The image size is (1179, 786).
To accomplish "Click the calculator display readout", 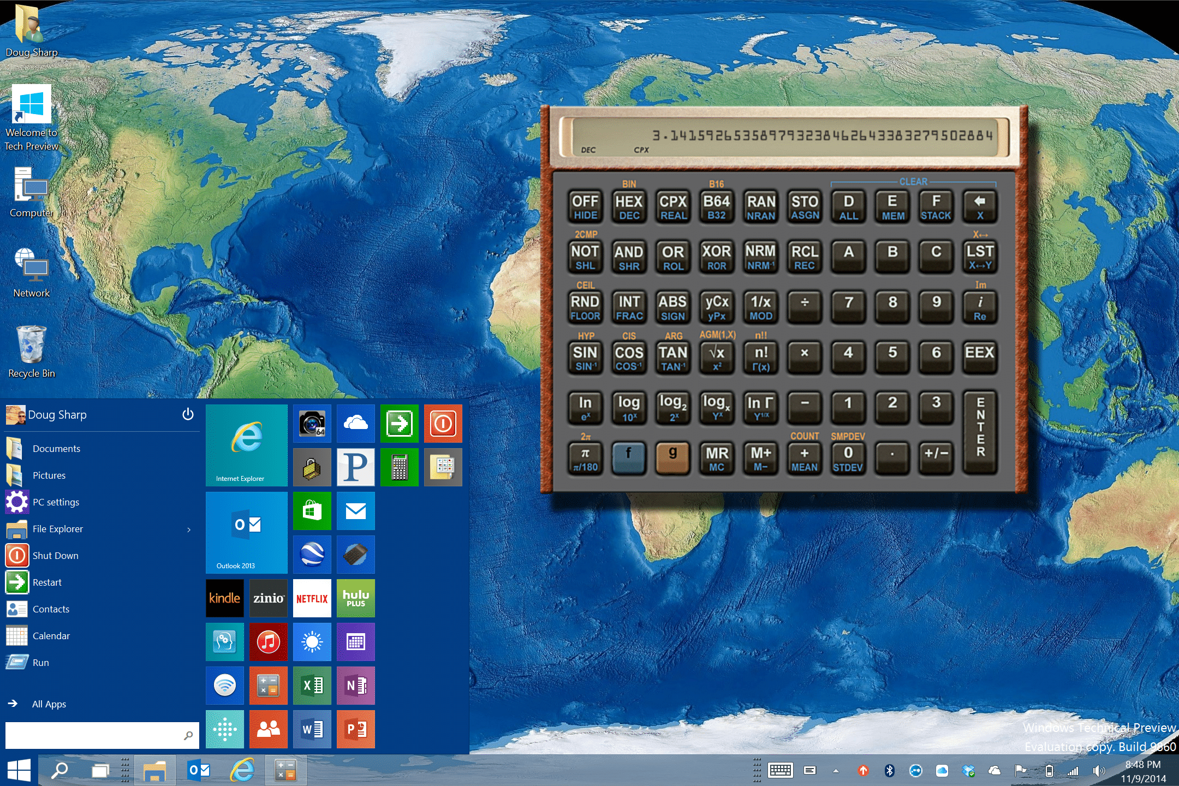I will (784, 137).
